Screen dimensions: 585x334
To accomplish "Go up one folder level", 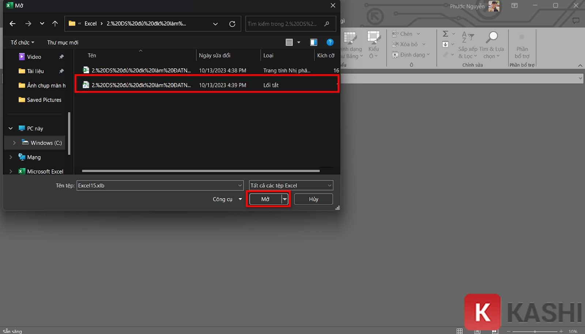I will (x=55, y=24).
